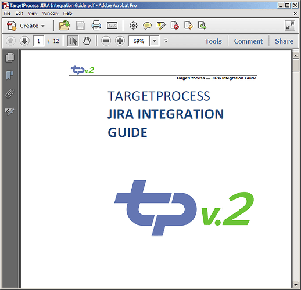Open the Tools pane
Screen dimensions: 301x290
(x=213, y=41)
